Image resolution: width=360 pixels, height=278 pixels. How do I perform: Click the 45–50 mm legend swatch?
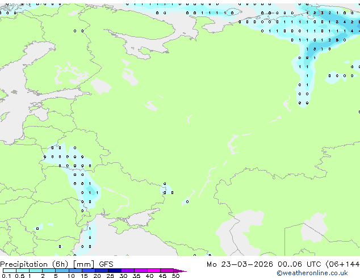[167, 271]
